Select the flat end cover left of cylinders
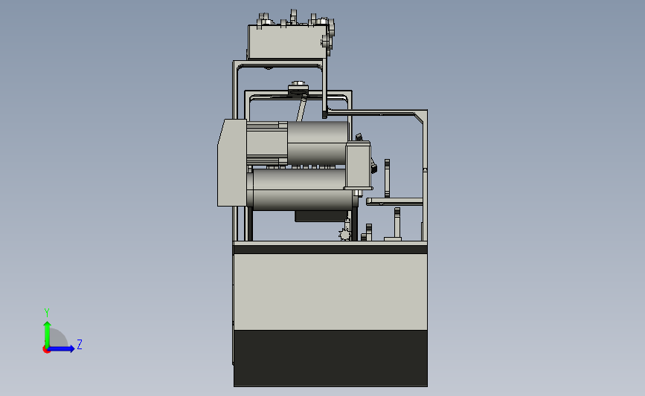This screenshot has height=396, width=645. pyautogui.click(x=232, y=163)
